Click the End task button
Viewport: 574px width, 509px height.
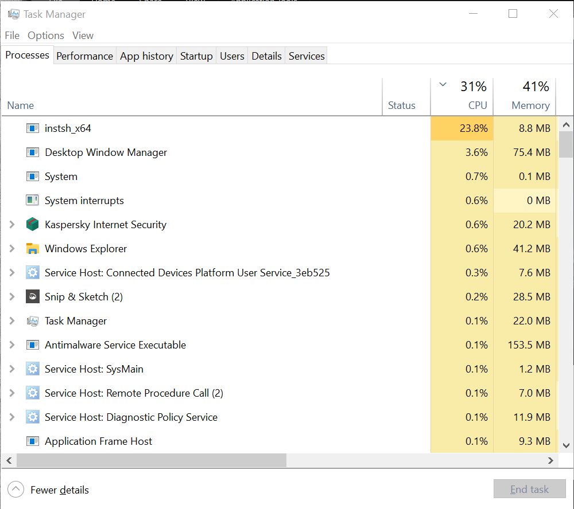pos(529,489)
